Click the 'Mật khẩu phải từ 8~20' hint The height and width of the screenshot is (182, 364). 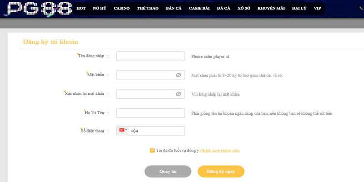[237, 76]
